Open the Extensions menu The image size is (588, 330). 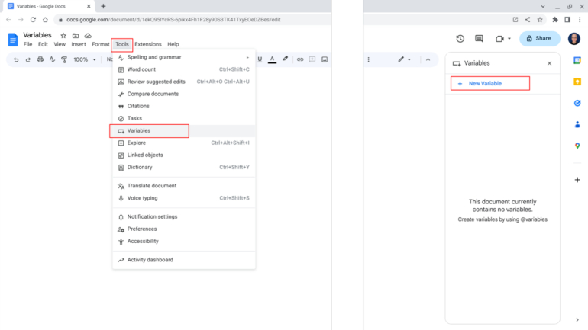(148, 45)
